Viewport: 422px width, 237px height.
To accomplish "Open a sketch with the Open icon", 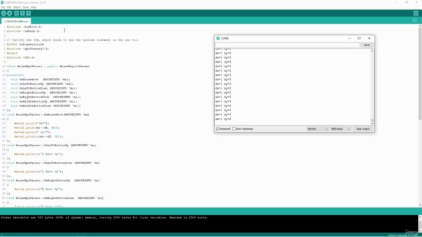I will [22, 13].
